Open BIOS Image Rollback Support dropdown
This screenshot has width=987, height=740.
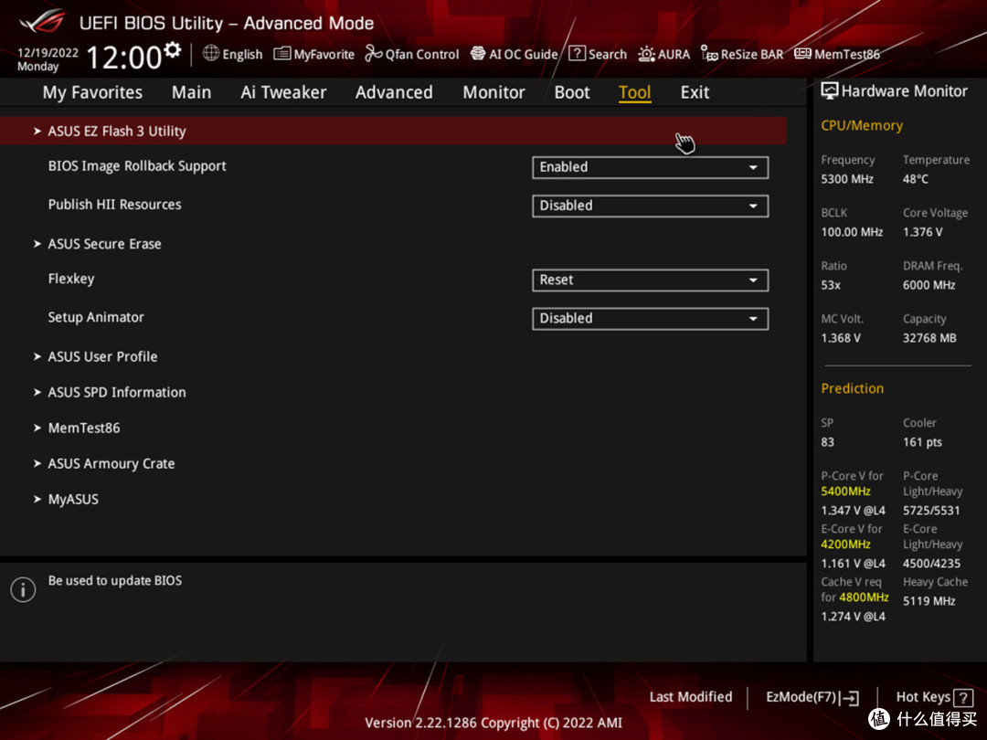(651, 167)
